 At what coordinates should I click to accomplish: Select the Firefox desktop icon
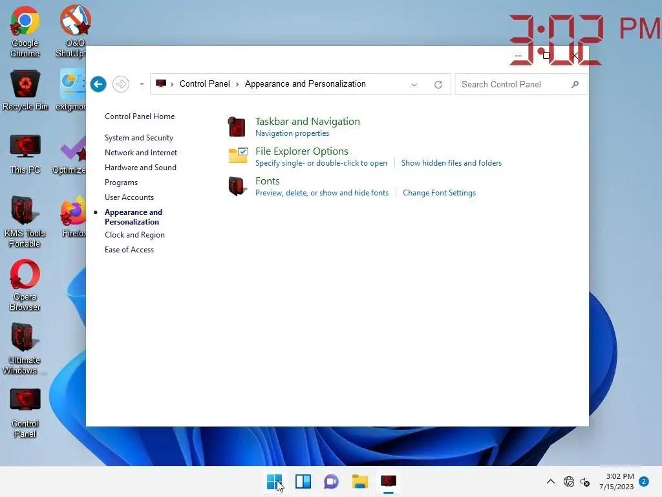pyautogui.click(x=74, y=216)
